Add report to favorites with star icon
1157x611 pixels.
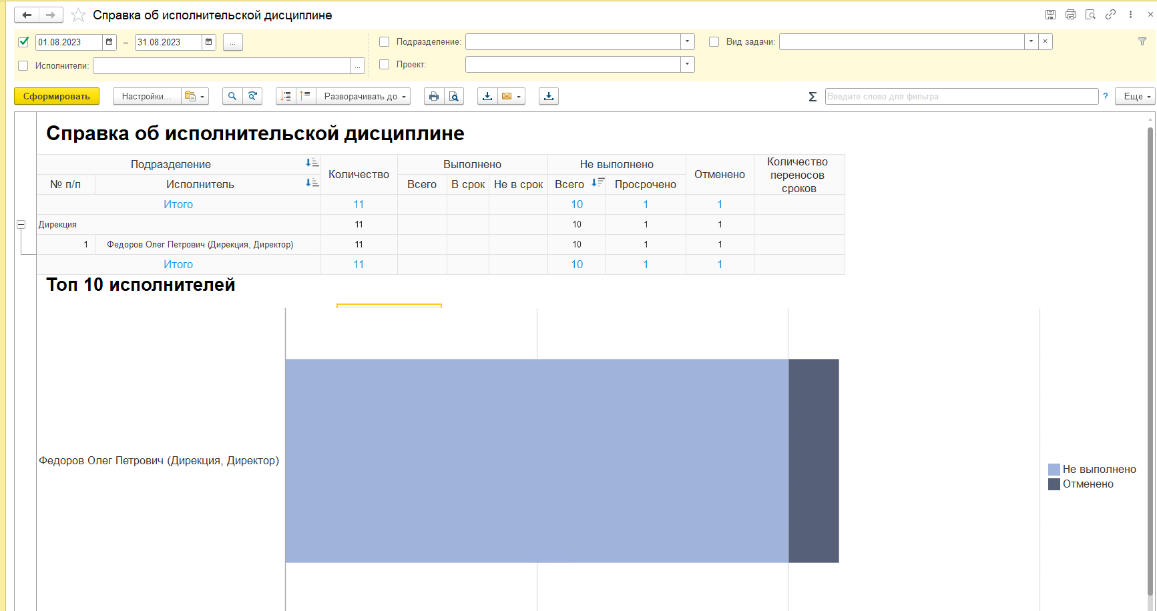click(78, 15)
